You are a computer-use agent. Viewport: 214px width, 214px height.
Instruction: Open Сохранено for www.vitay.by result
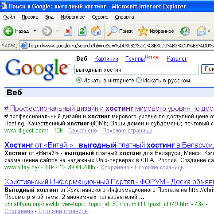click(x=115, y=167)
